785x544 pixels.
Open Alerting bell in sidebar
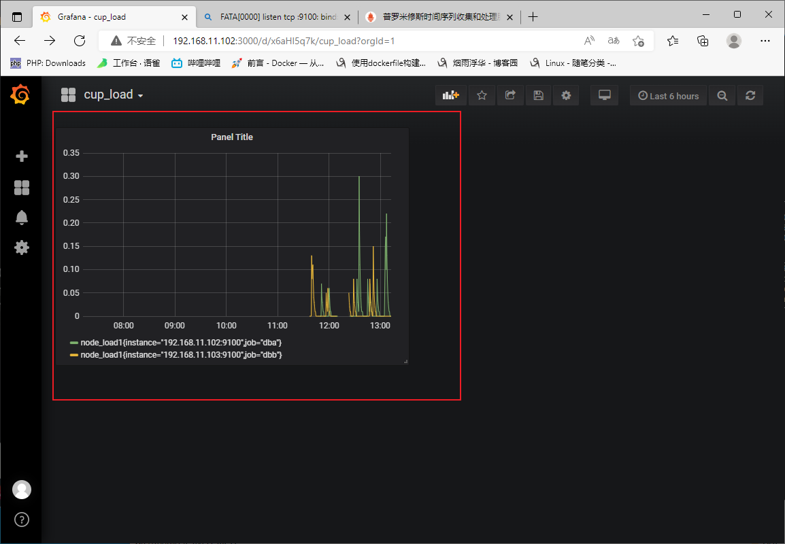(22, 217)
